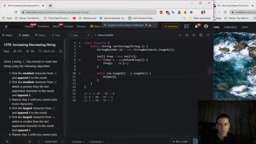Click the Chrome profile avatar

pyautogui.click(x=203, y=12)
